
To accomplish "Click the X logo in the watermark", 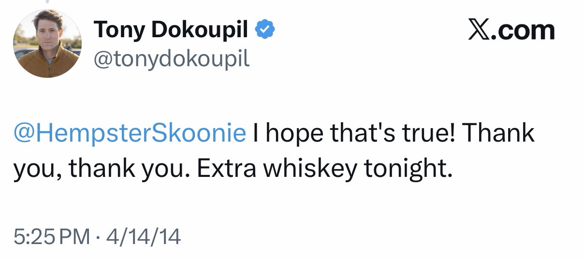I will coord(479,30).
